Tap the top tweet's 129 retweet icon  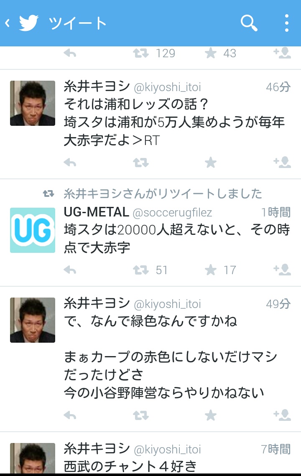point(140,53)
